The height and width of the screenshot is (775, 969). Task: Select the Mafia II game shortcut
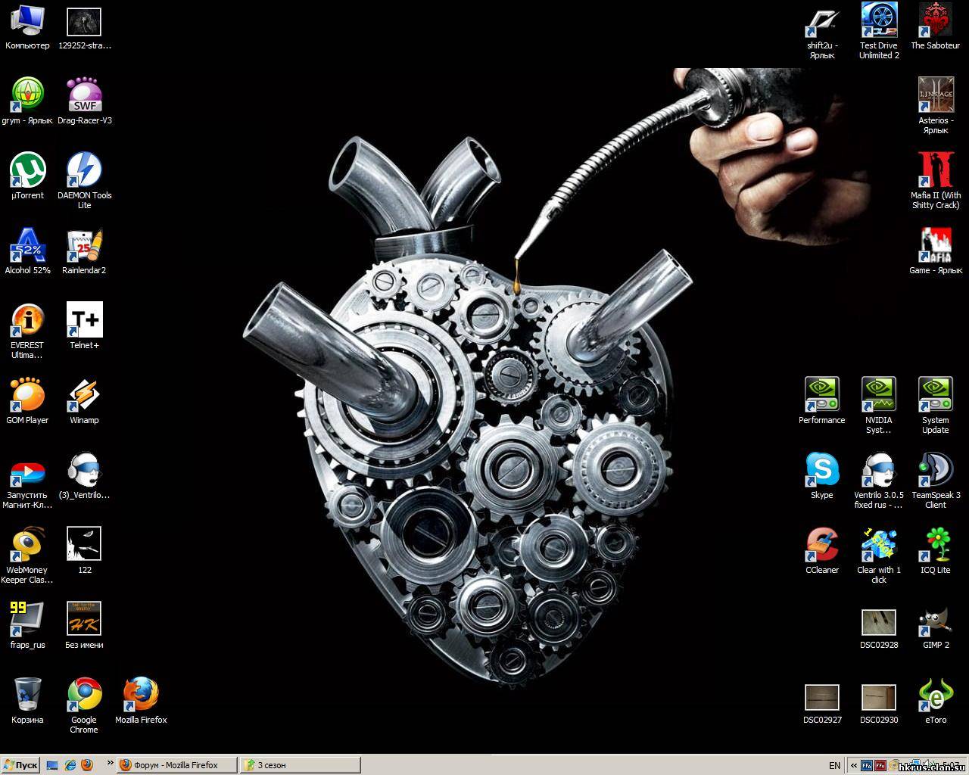tap(935, 171)
